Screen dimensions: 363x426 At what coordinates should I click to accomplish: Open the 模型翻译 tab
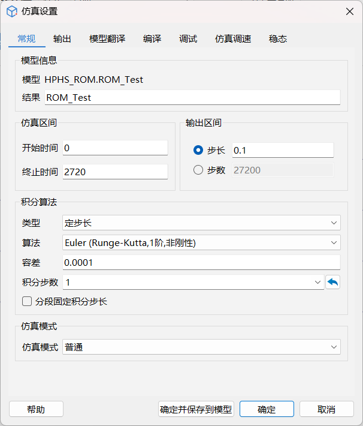(107, 39)
